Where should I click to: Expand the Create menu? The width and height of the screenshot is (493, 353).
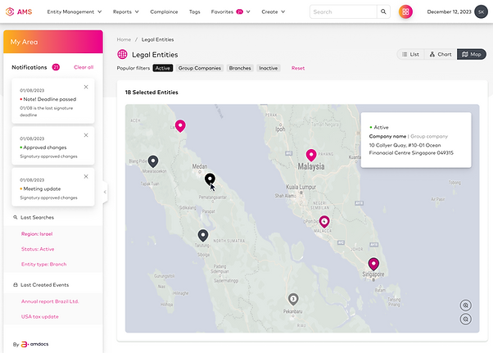pos(274,12)
